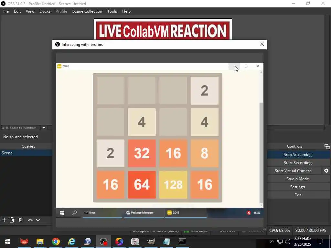Switch to the linux window in VM taskbar
The image size is (331, 248).
pos(102,213)
